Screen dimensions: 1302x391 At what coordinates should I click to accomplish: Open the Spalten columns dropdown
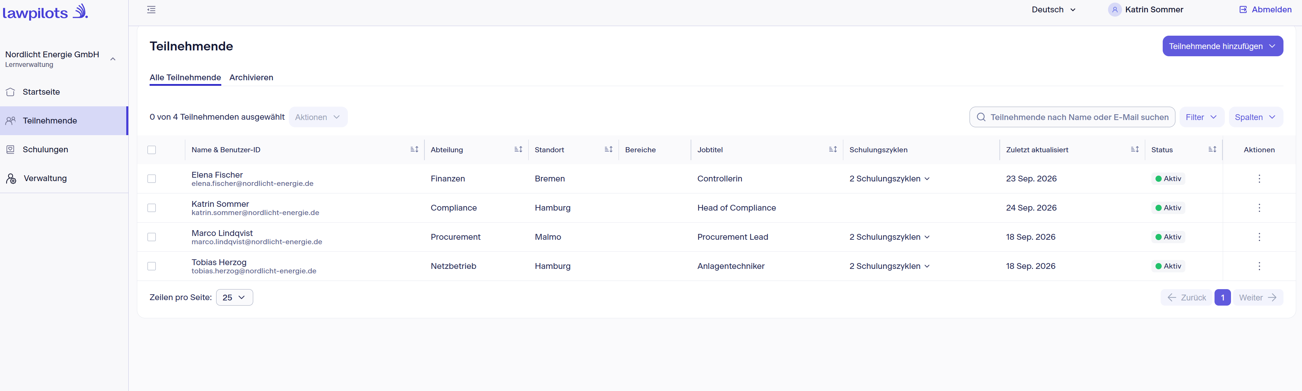point(1255,117)
